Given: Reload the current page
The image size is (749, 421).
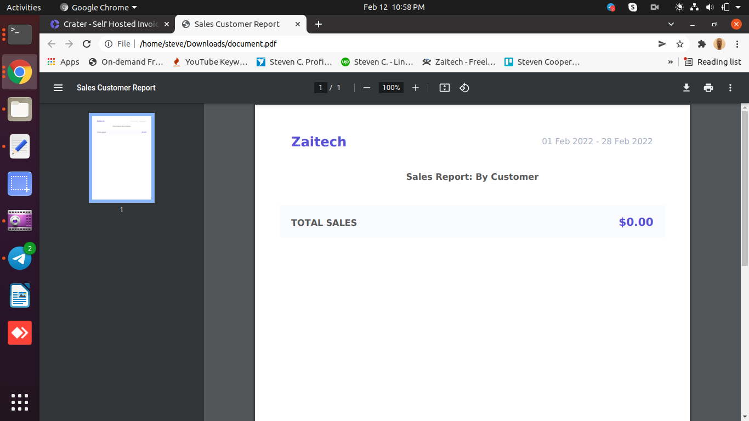Looking at the screenshot, I should pos(87,44).
